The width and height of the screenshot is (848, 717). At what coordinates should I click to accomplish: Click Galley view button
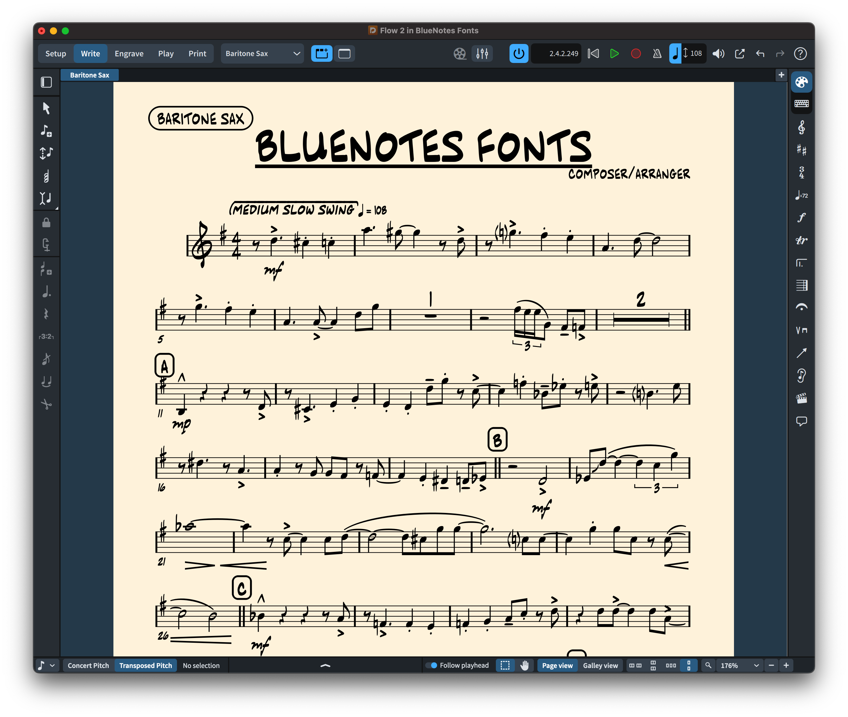600,665
